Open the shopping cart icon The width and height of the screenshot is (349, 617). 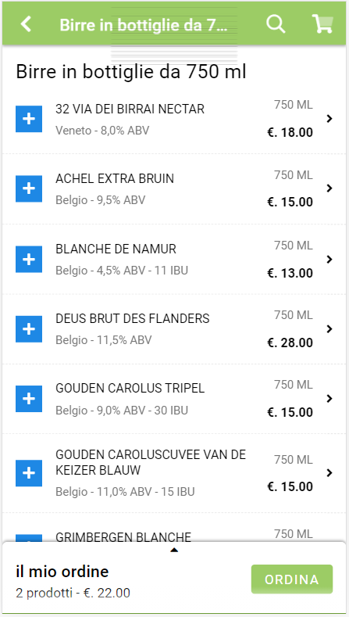[x=322, y=24]
